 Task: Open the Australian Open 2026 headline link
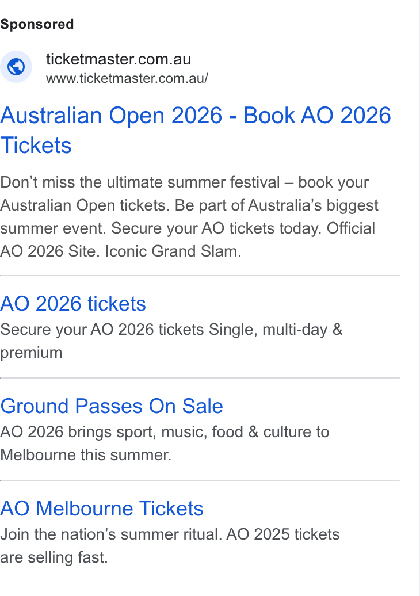click(196, 130)
